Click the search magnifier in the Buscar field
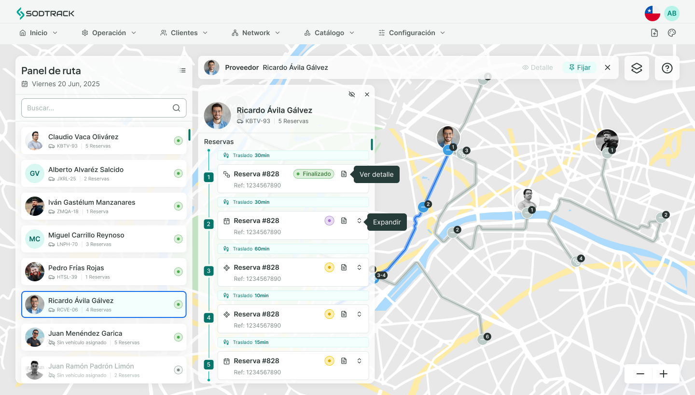Screen dimensions: 695x395 176,108
